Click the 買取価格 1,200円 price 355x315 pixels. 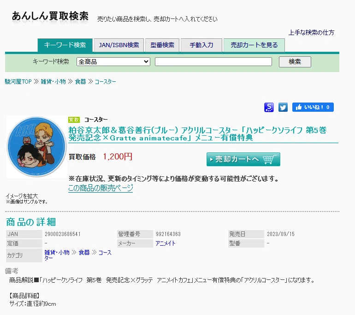pos(118,157)
